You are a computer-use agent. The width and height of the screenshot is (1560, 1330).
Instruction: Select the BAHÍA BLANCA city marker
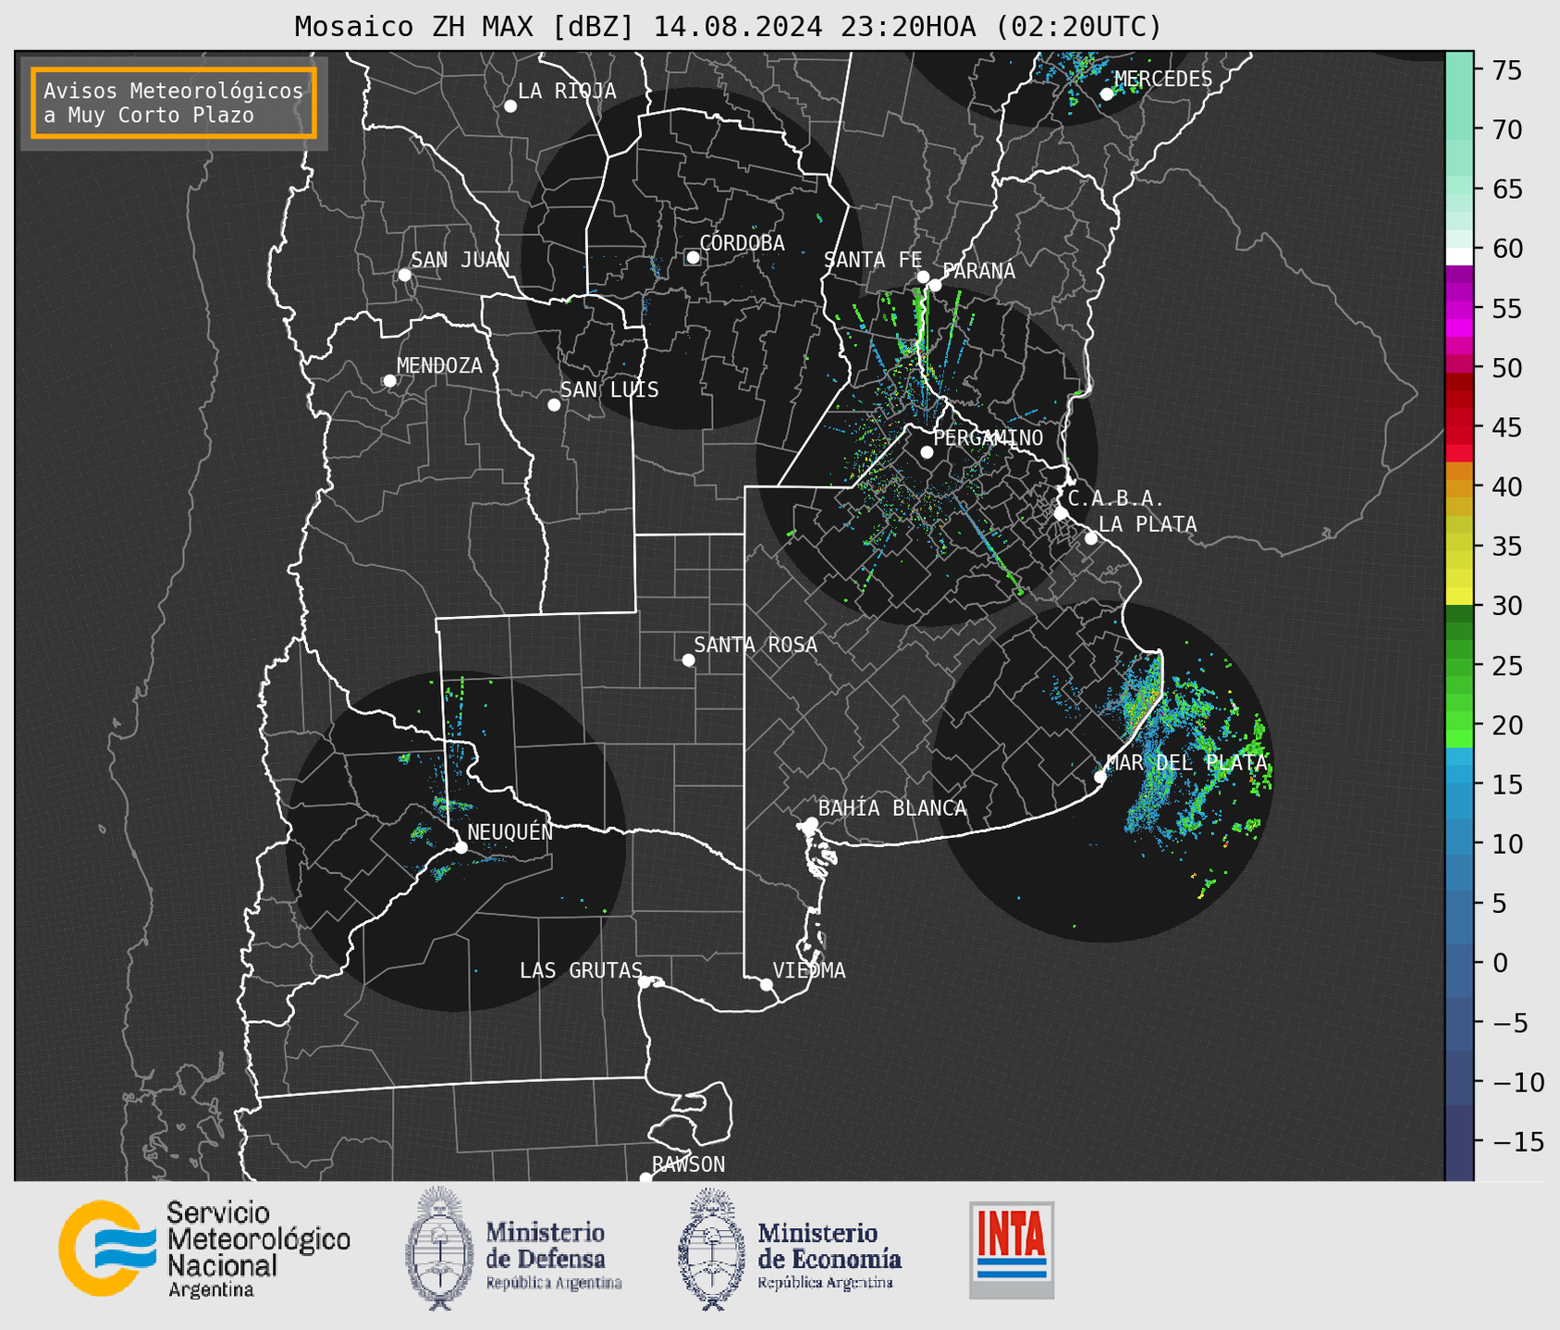pyautogui.click(x=811, y=823)
